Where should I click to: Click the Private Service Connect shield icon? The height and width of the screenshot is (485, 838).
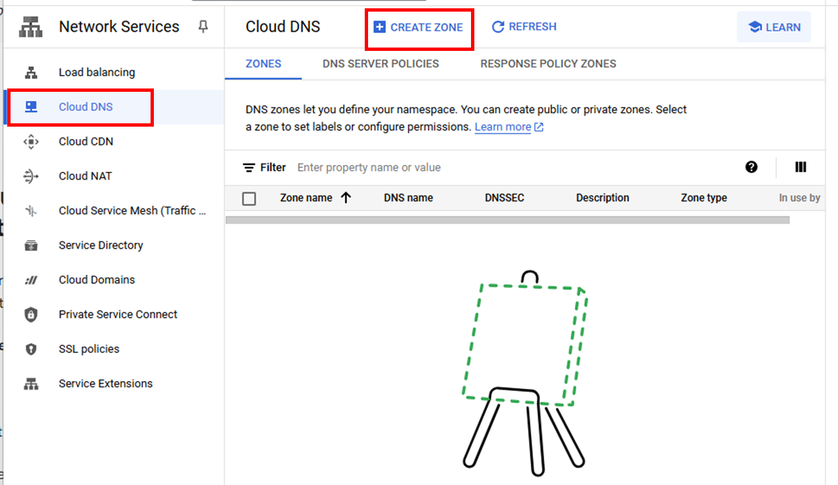(x=31, y=315)
